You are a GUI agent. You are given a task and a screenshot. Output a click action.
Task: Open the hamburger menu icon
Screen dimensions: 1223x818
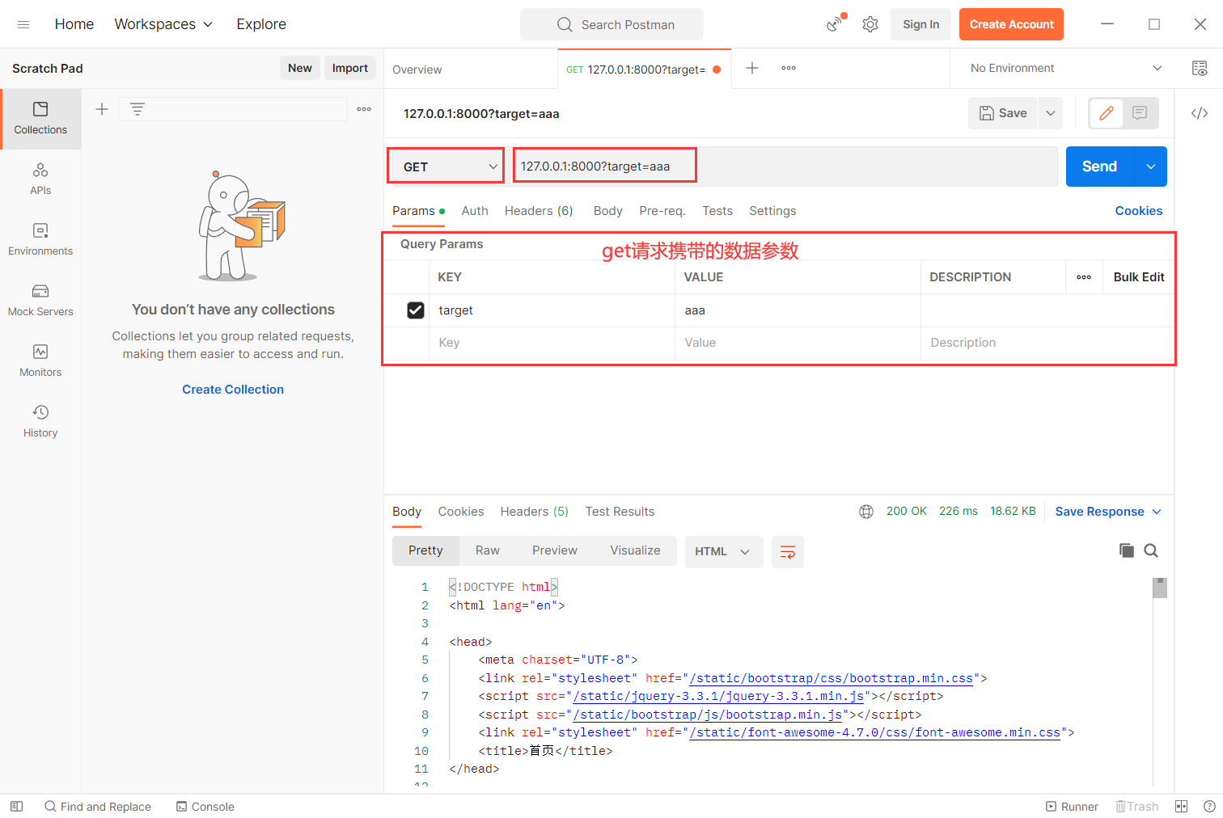click(23, 24)
